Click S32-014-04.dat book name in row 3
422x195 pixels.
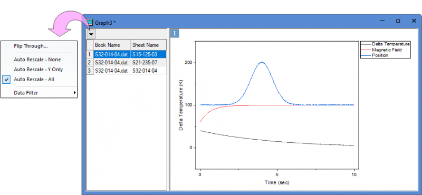click(112, 71)
